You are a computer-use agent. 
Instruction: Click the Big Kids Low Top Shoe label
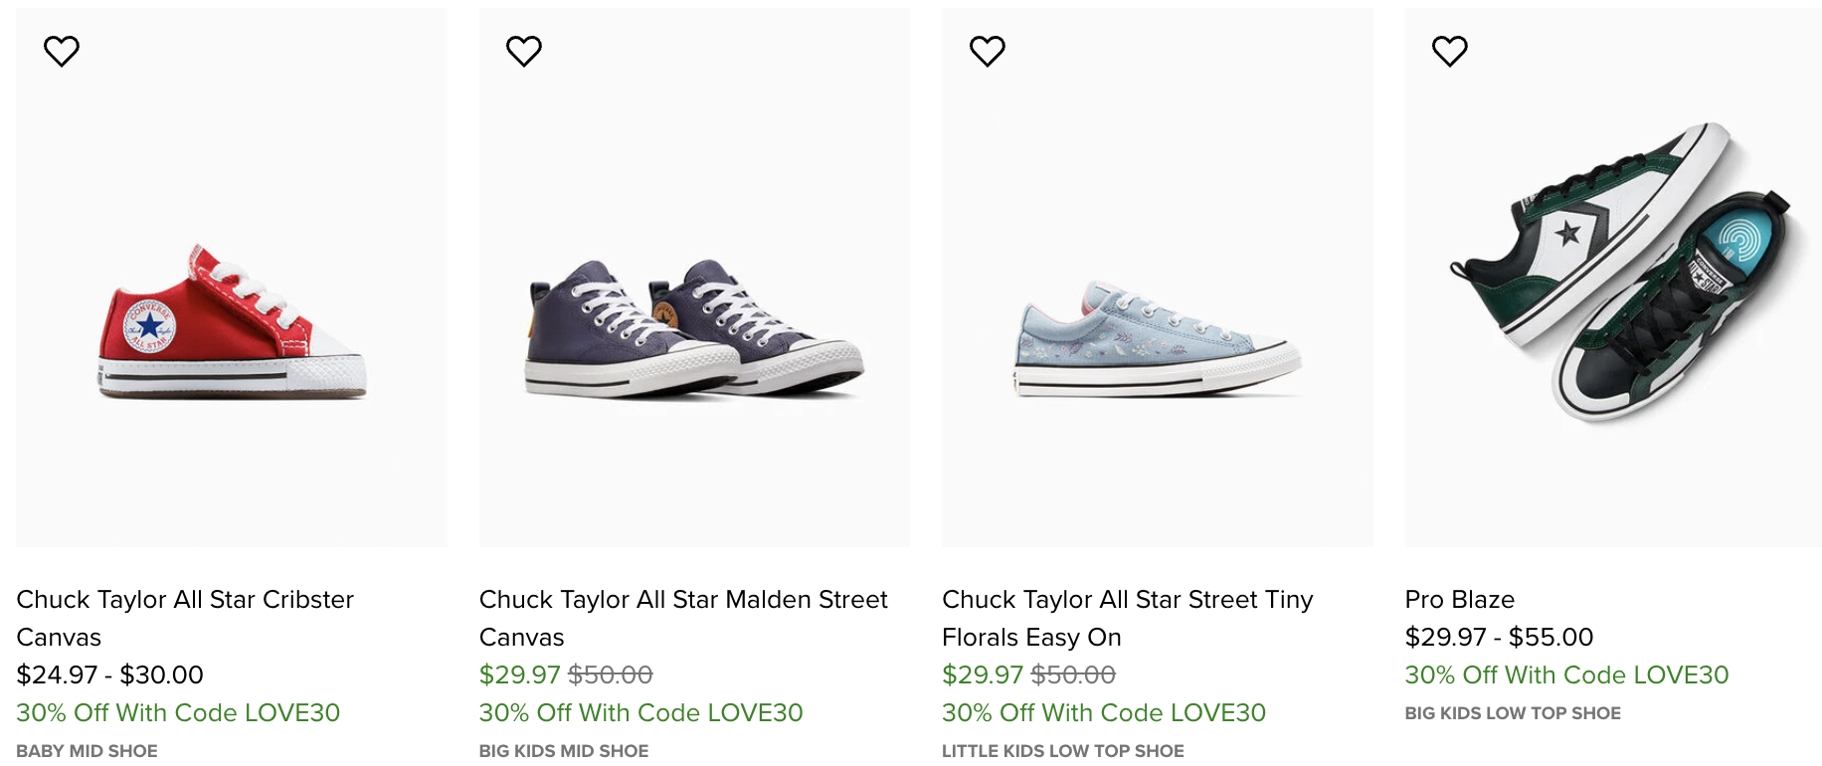point(1512,713)
